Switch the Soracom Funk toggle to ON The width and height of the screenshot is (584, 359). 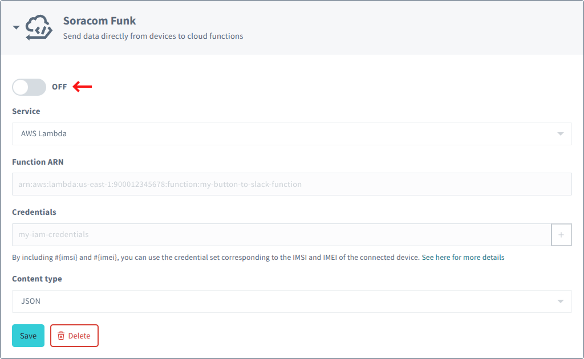coord(29,87)
